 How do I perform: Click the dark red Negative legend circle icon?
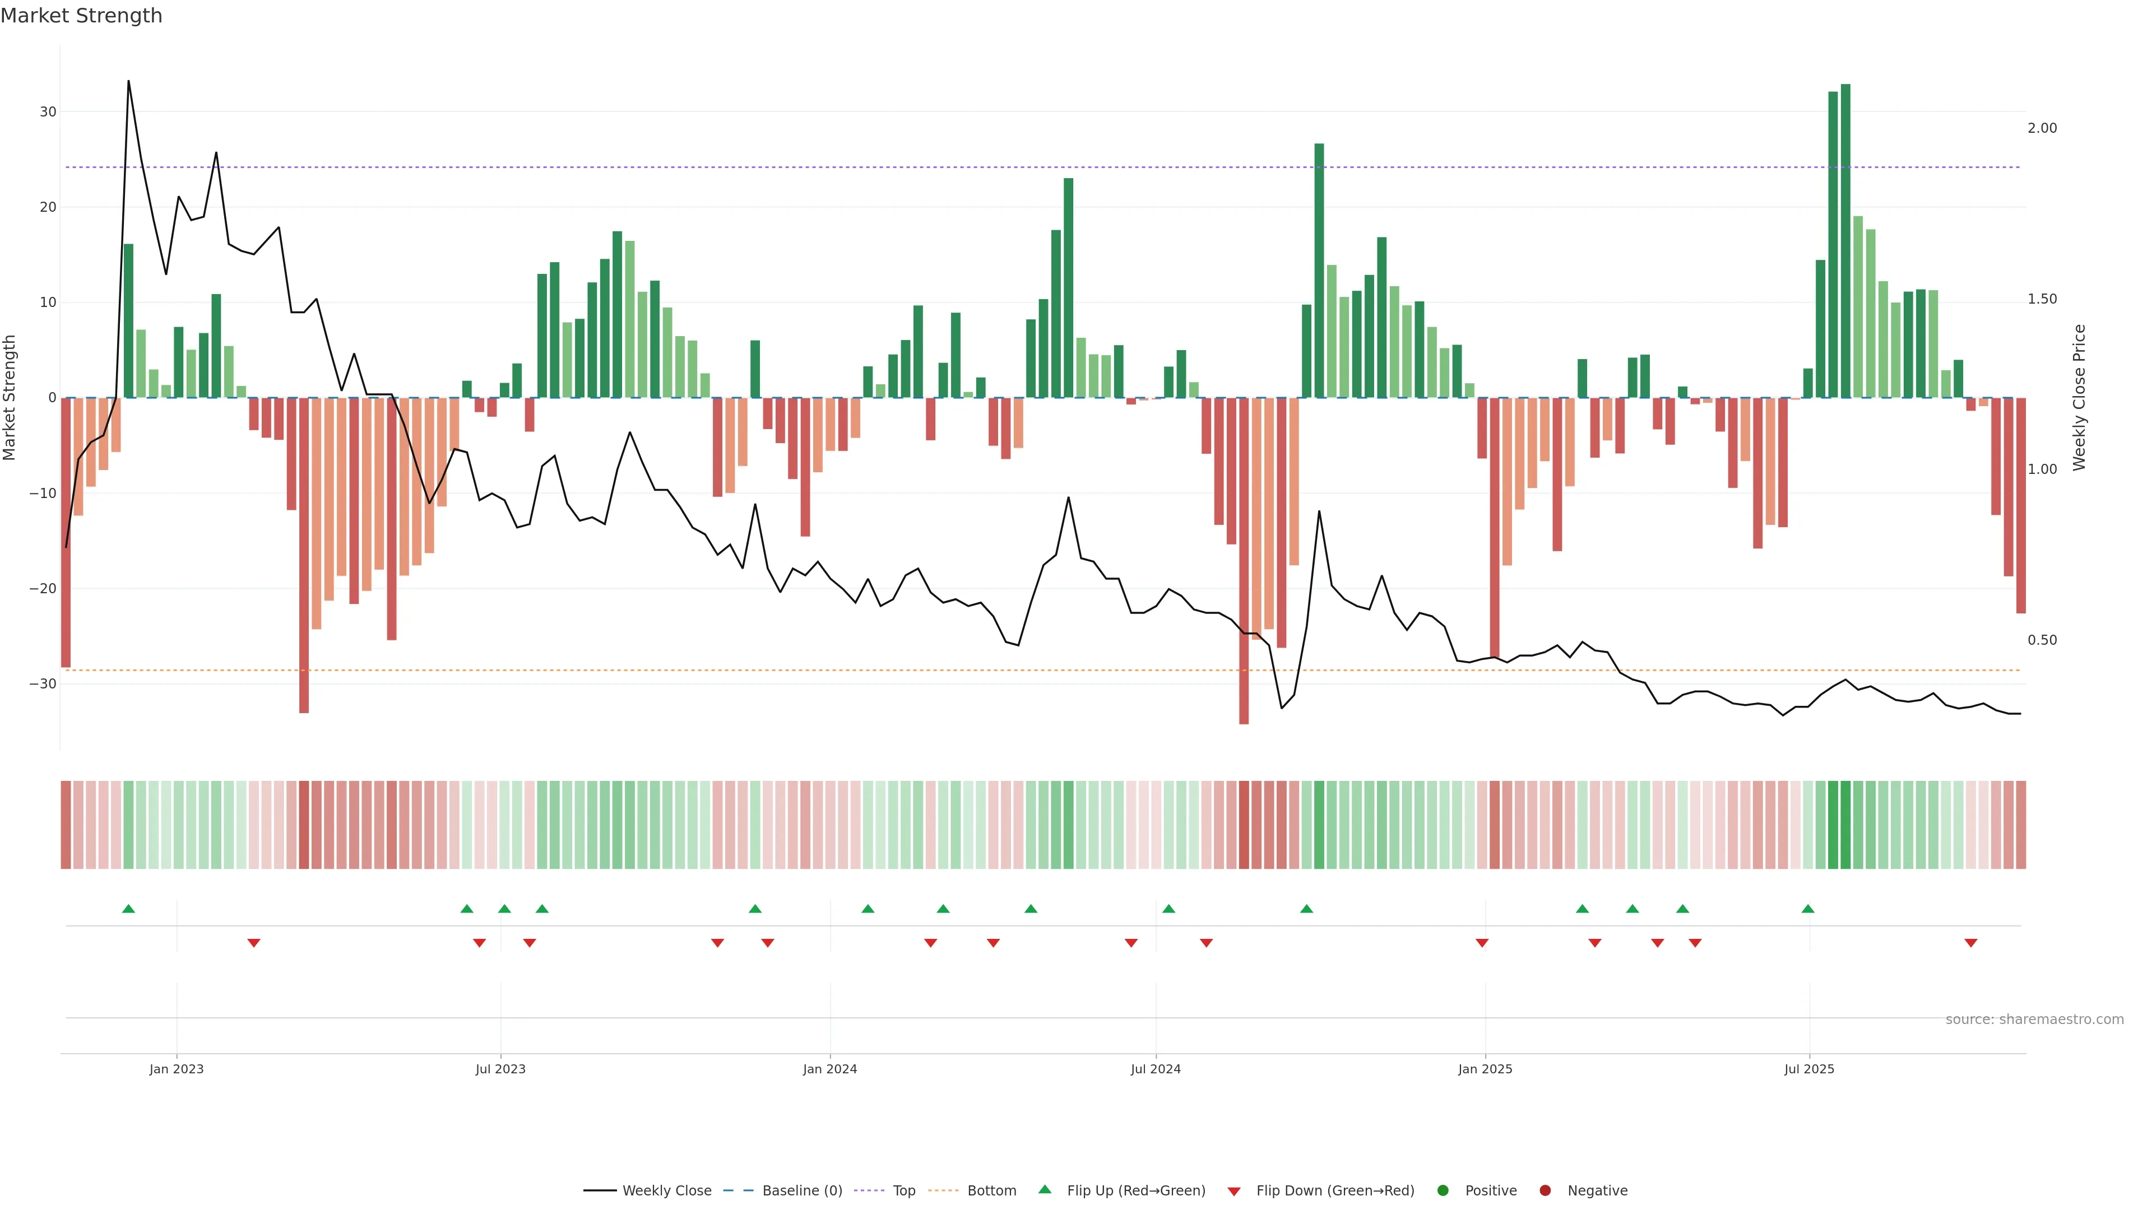pyautogui.click(x=1545, y=1191)
